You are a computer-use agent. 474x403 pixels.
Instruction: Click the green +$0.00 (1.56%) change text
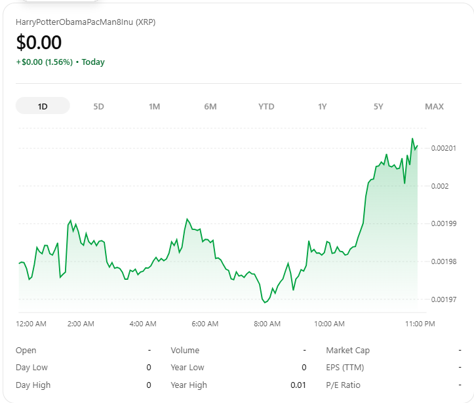pos(45,62)
